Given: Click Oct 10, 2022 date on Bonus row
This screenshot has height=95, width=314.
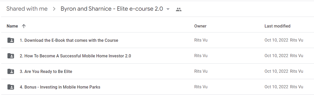Looking at the screenshot, I should pyautogui.click(x=276, y=87).
